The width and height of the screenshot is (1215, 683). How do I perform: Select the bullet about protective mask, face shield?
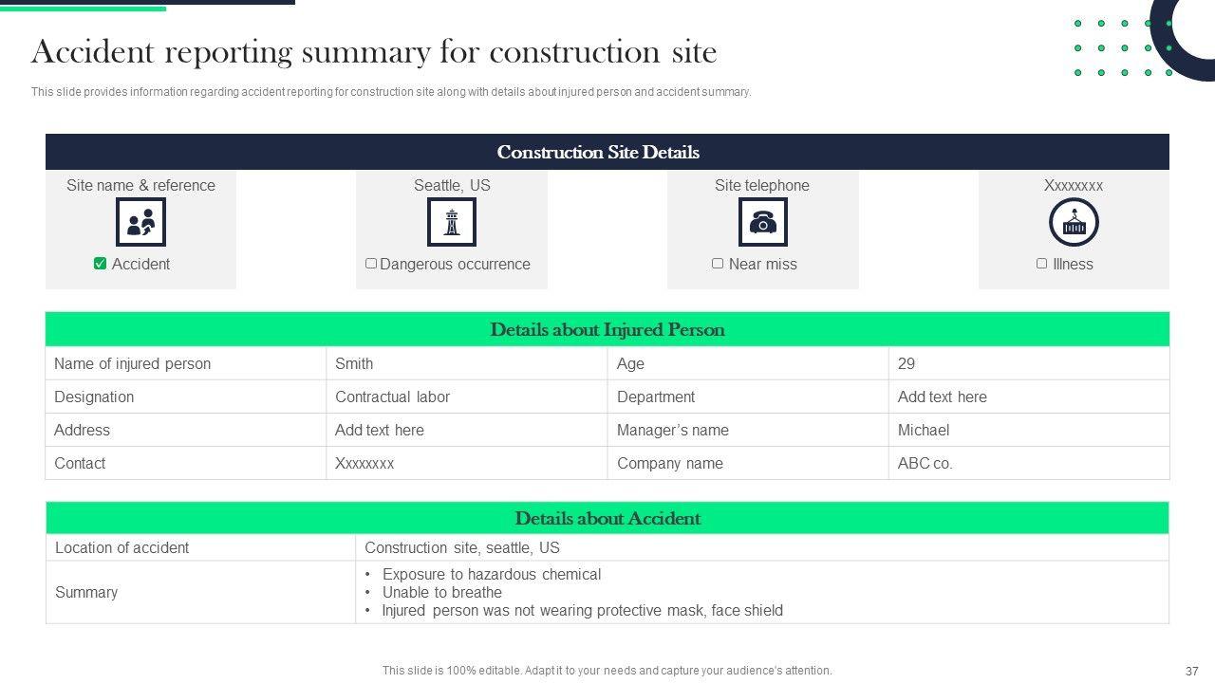coord(582,610)
